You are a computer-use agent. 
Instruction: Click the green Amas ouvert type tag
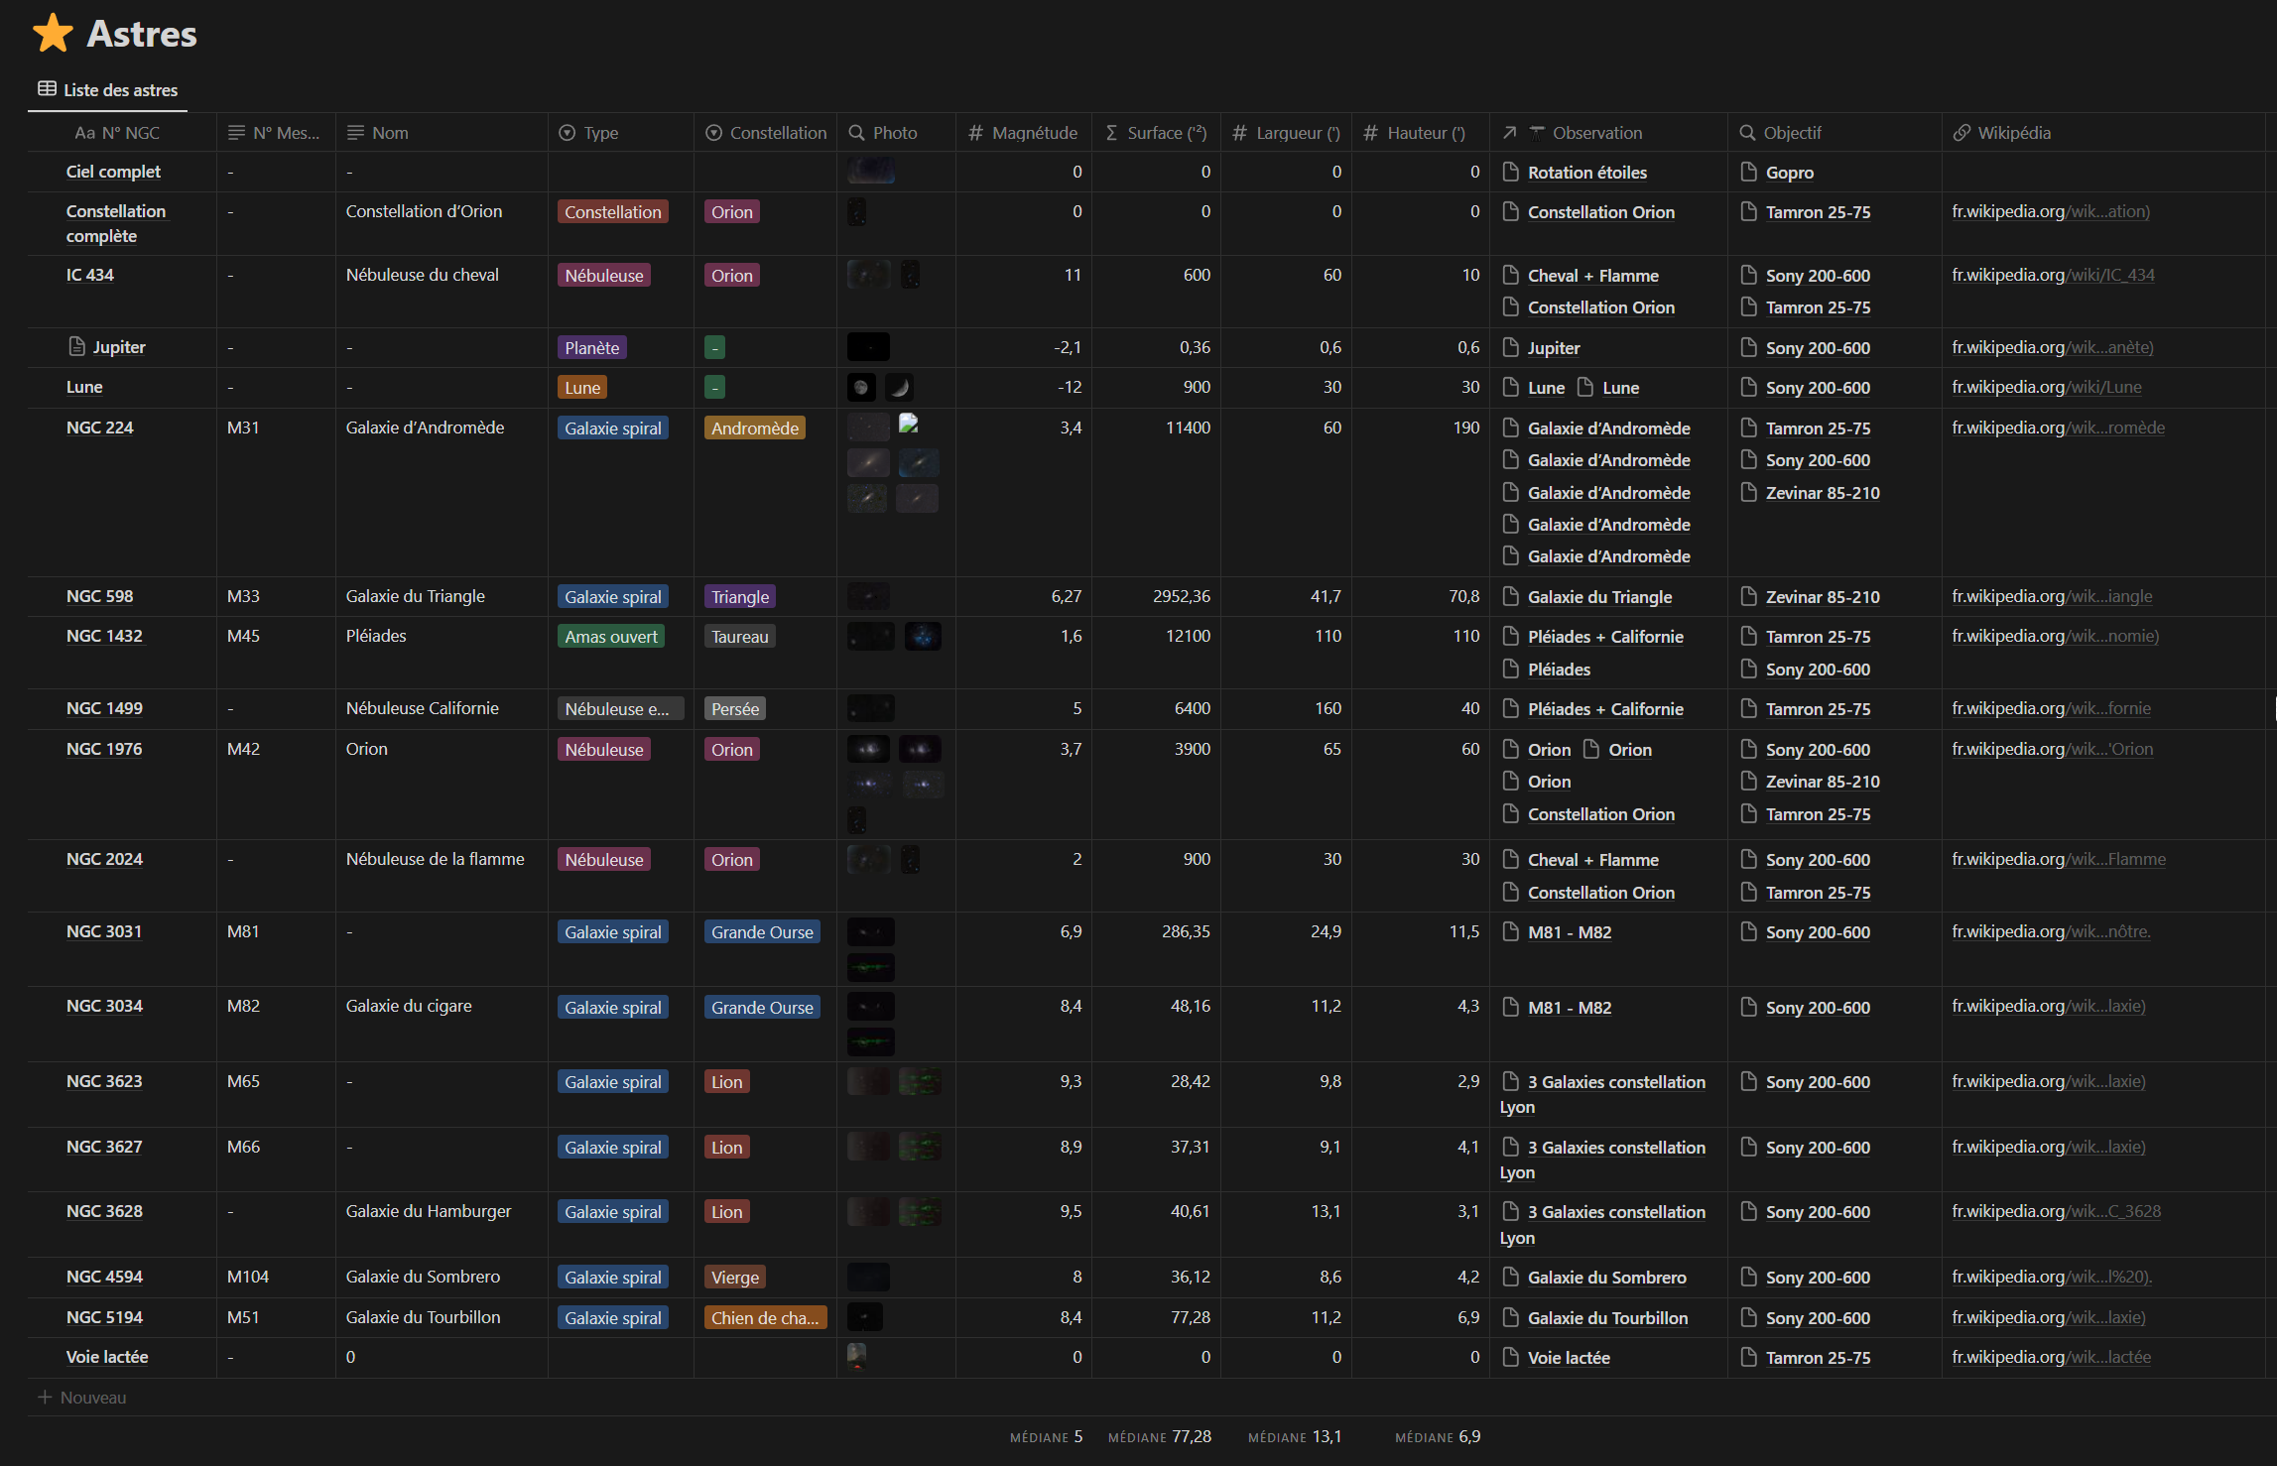click(610, 637)
